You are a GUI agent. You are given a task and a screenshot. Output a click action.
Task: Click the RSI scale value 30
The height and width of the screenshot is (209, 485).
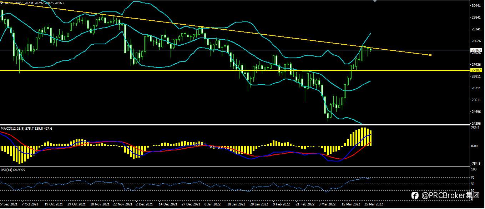473,190
